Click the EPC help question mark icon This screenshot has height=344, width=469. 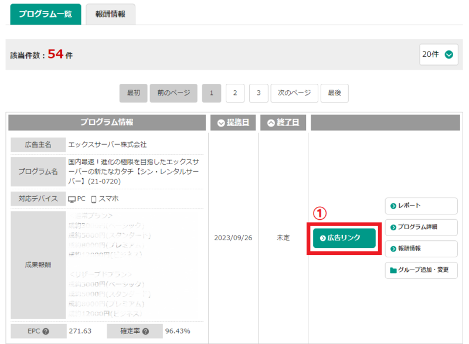[x=46, y=331]
